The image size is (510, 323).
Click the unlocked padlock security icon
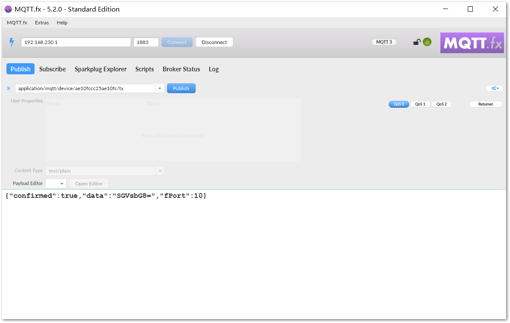[416, 42]
